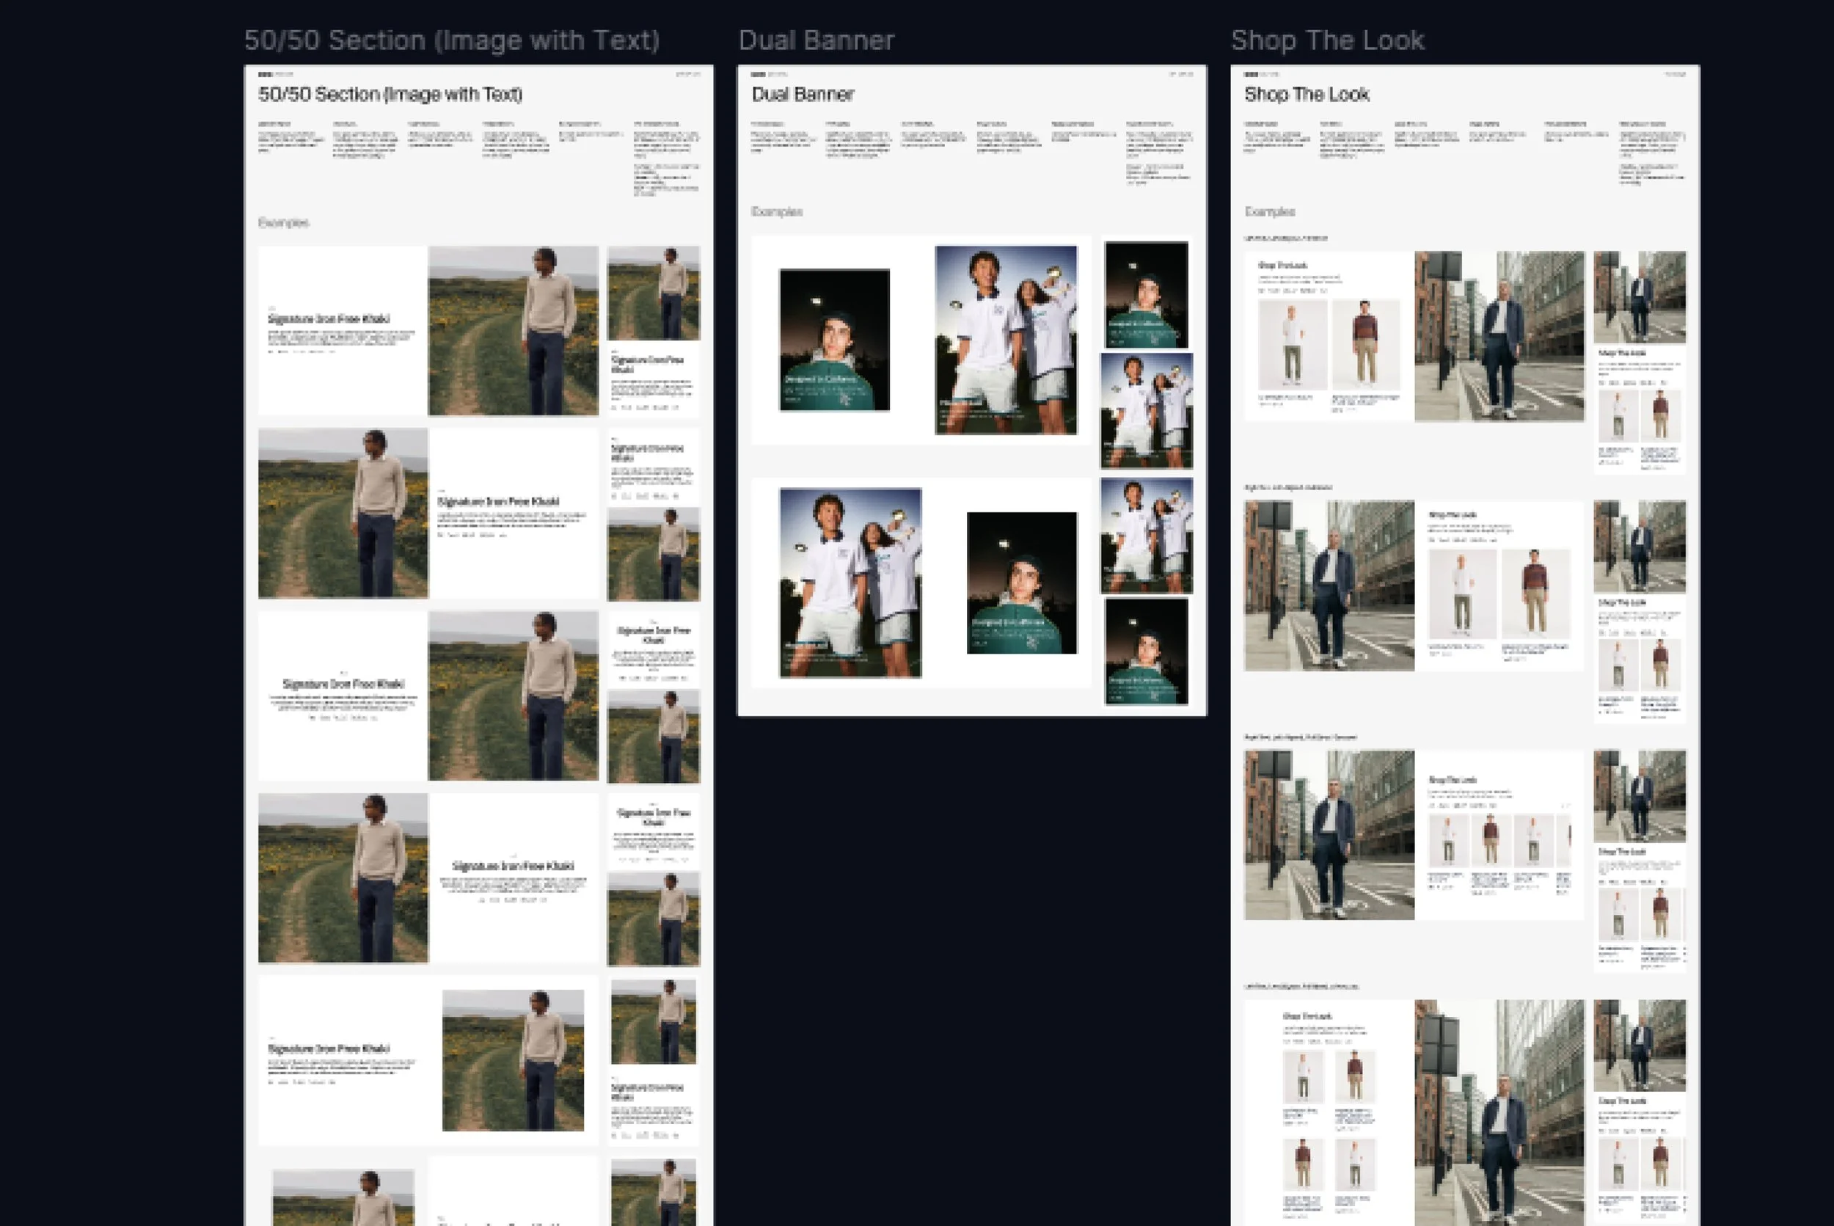1834x1226 pixels.
Task: Click green hoodie portrait in bottom Dual Banner row
Action: (1021, 583)
